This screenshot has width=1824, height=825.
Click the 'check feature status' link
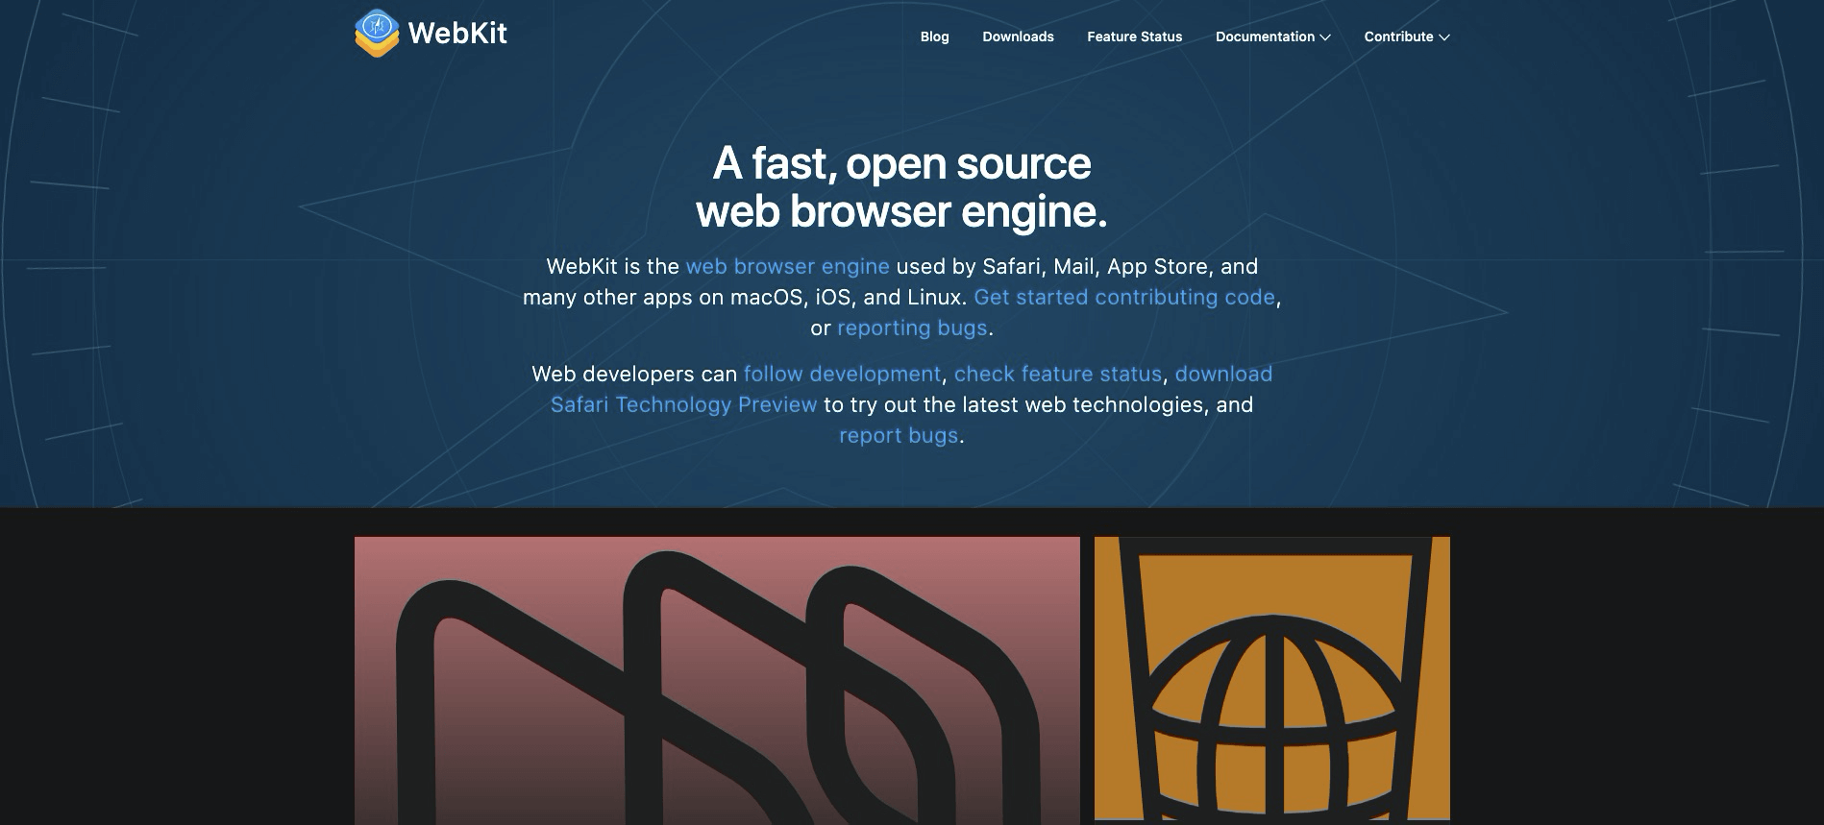(x=1058, y=374)
